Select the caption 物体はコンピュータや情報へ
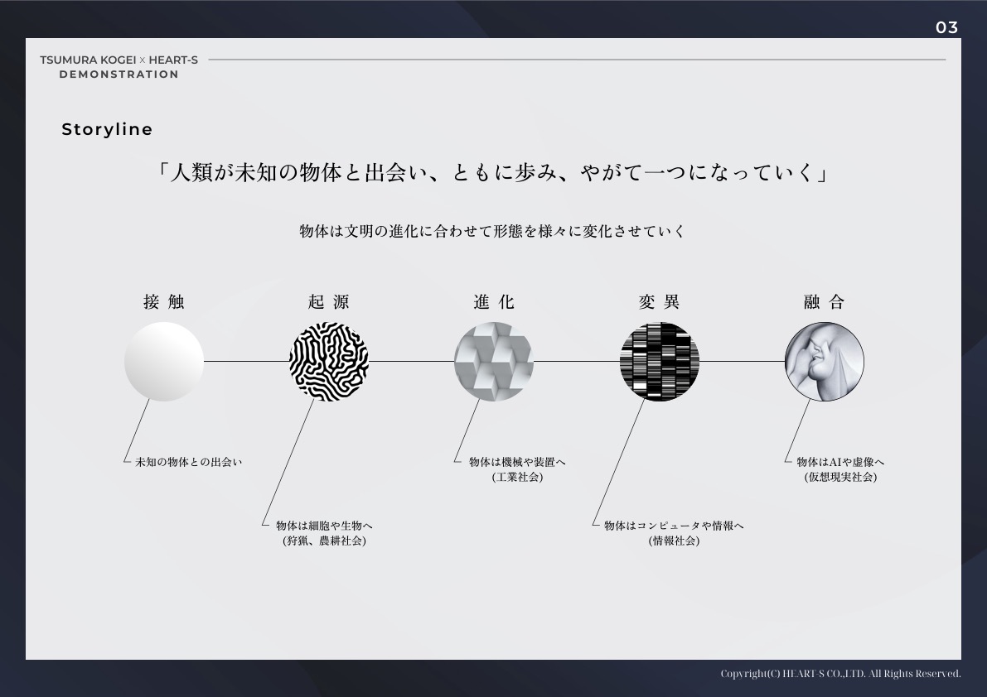Screen dimensions: 987x697 pyautogui.click(x=674, y=526)
